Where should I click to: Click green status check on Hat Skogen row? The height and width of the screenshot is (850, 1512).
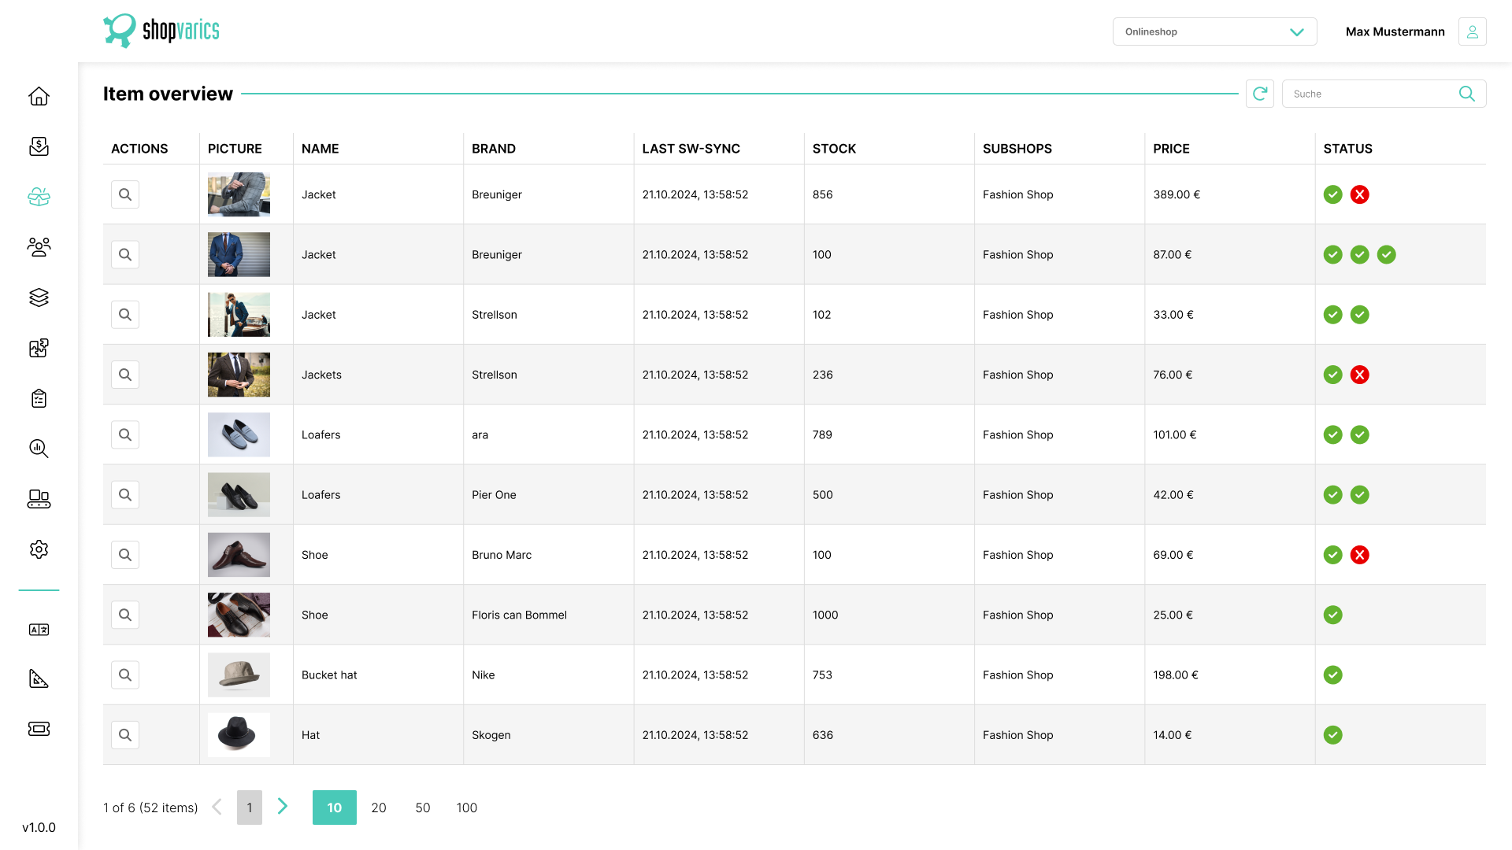(x=1332, y=735)
